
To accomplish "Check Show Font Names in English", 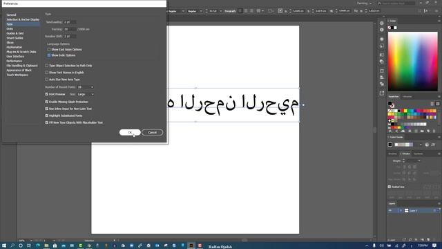I will click(47, 73).
